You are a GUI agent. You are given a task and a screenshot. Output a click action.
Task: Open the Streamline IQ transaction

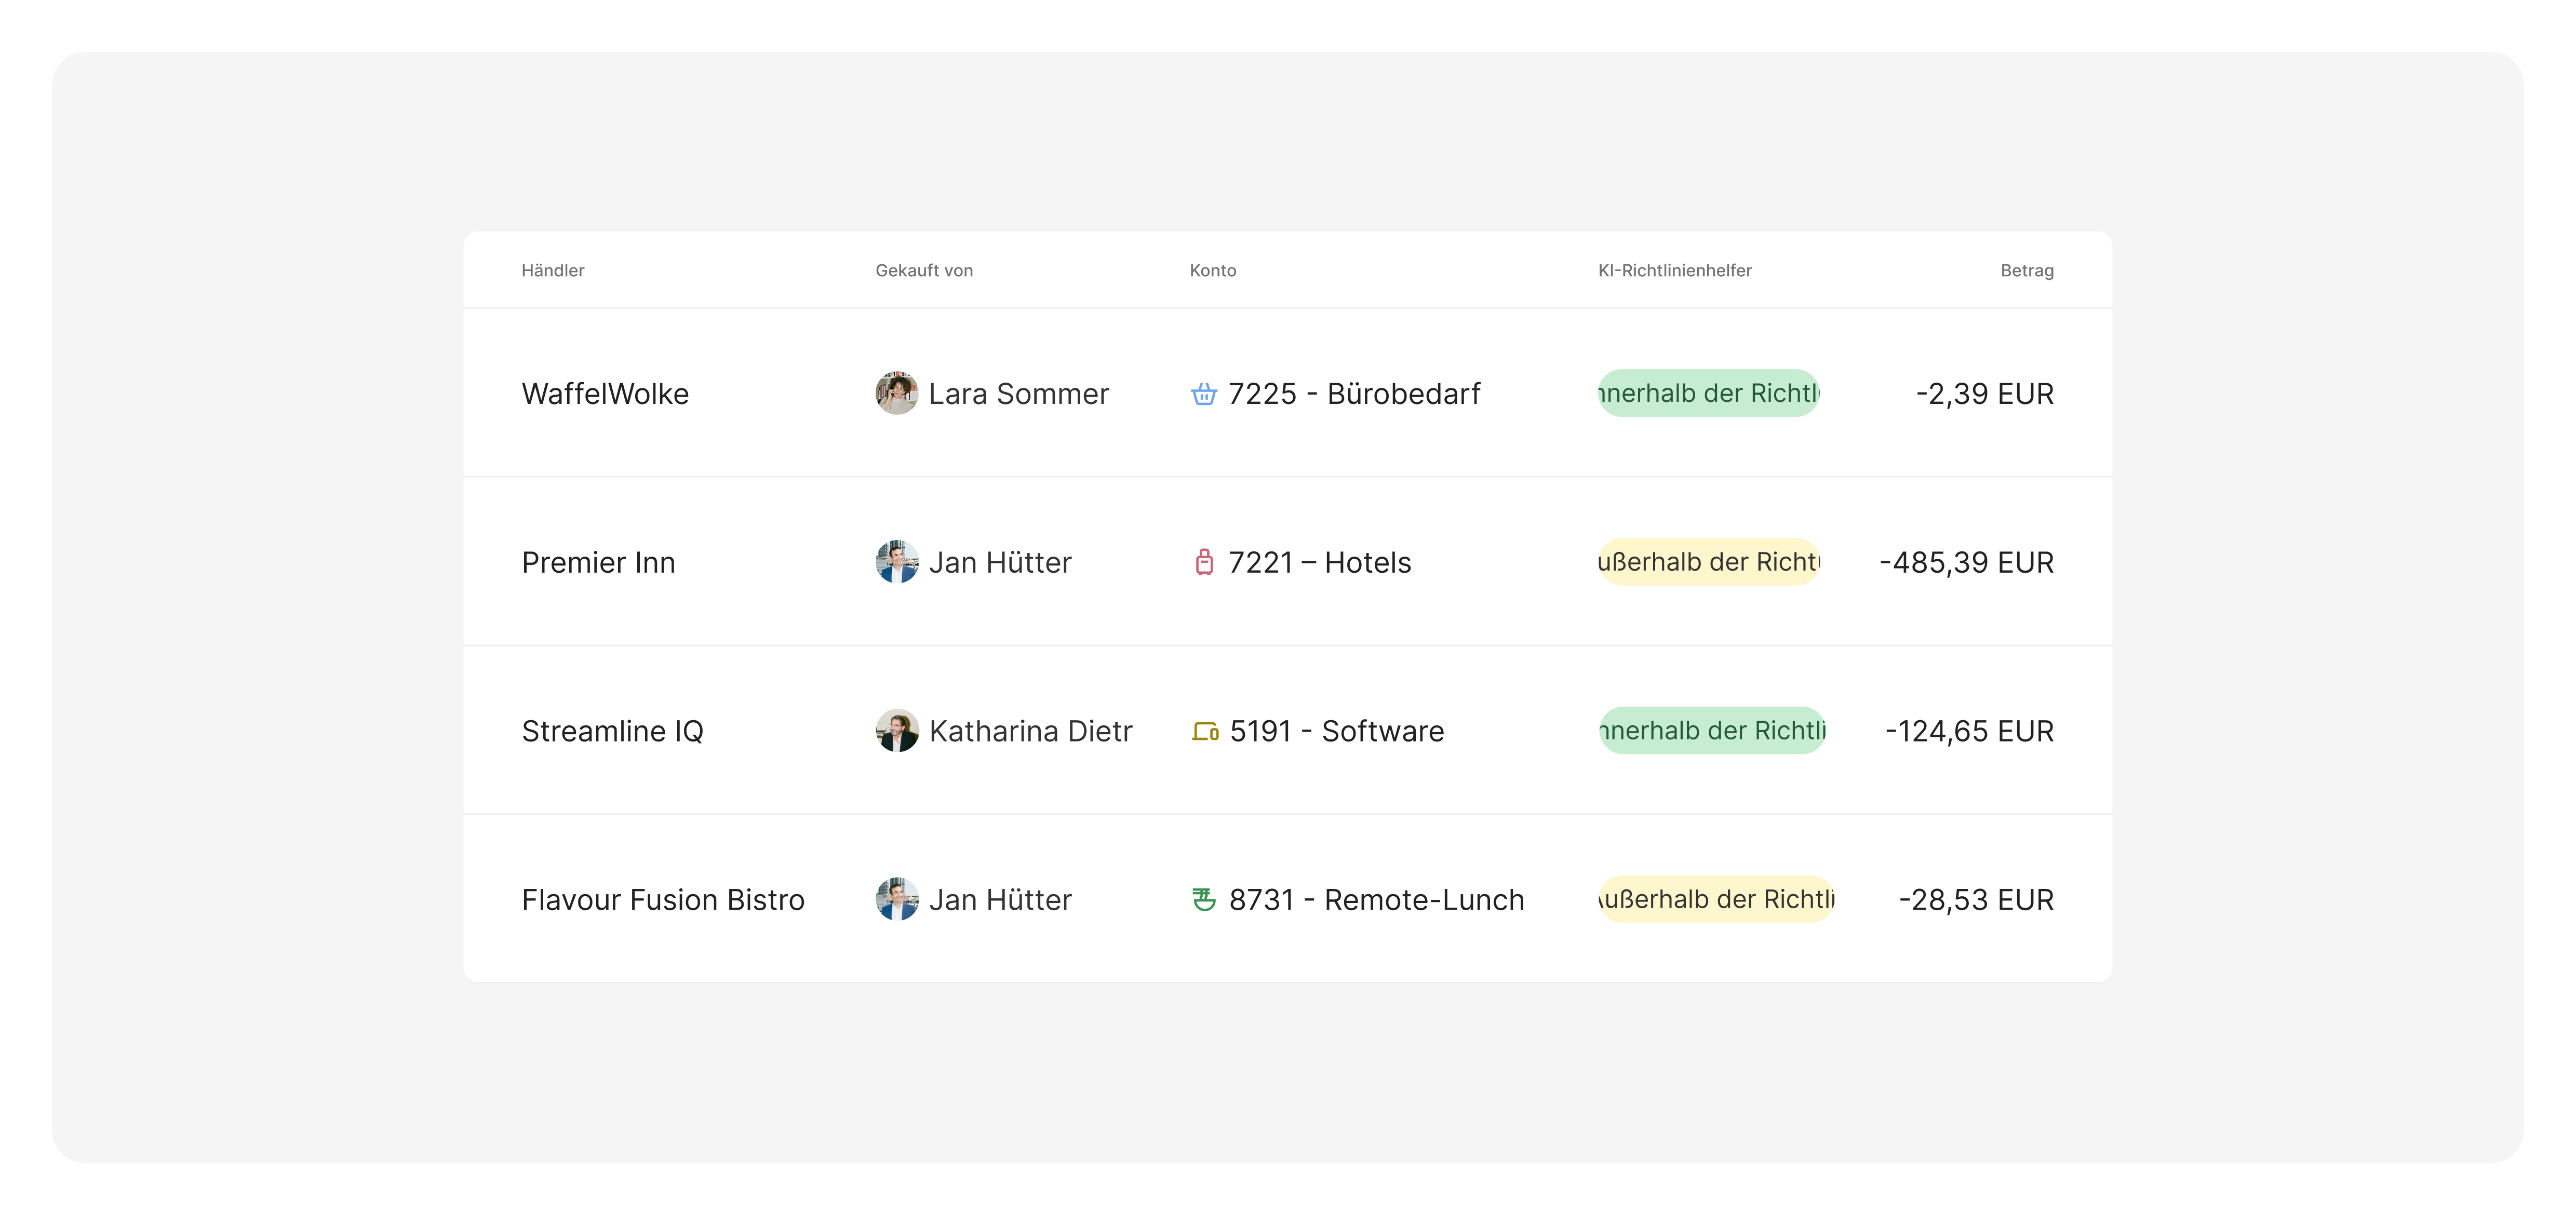click(612, 731)
